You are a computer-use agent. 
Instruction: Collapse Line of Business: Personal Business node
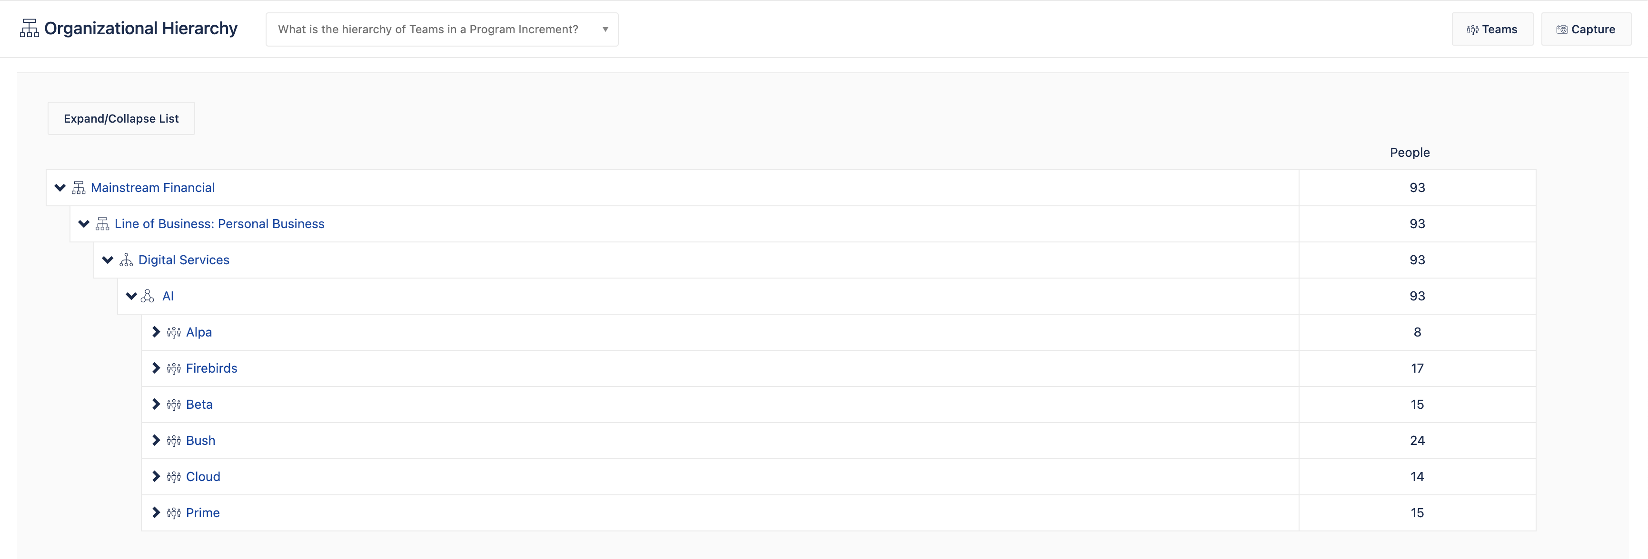(84, 224)
